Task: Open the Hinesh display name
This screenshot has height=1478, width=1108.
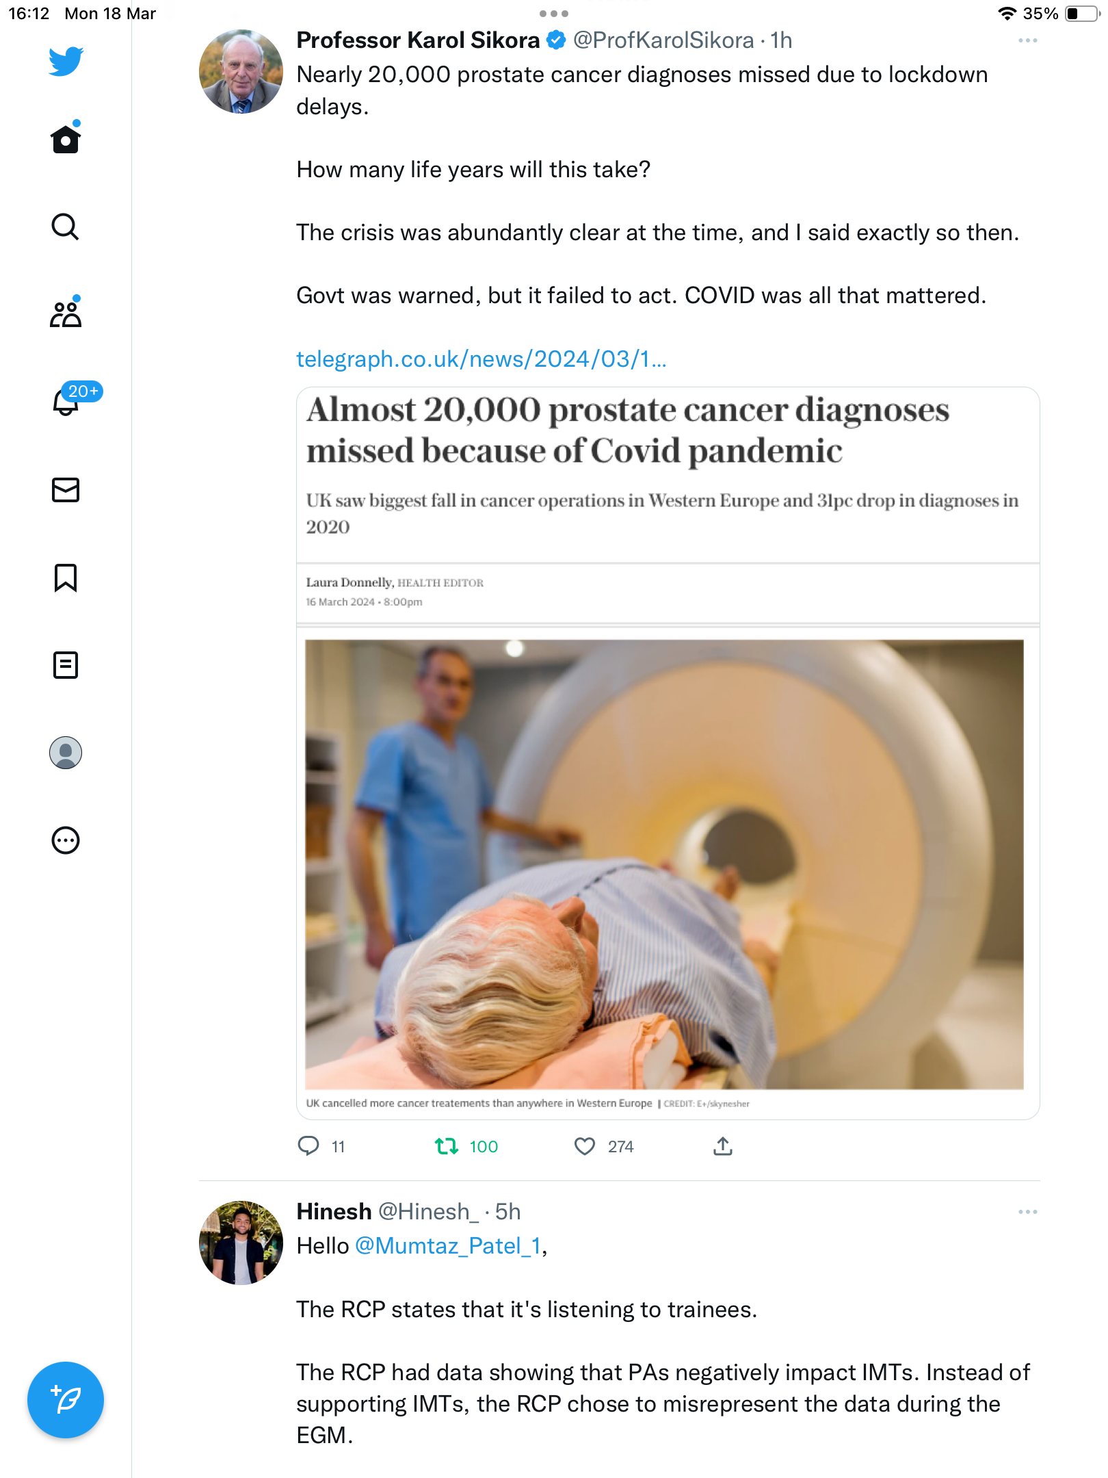Action: (334, 1211)
